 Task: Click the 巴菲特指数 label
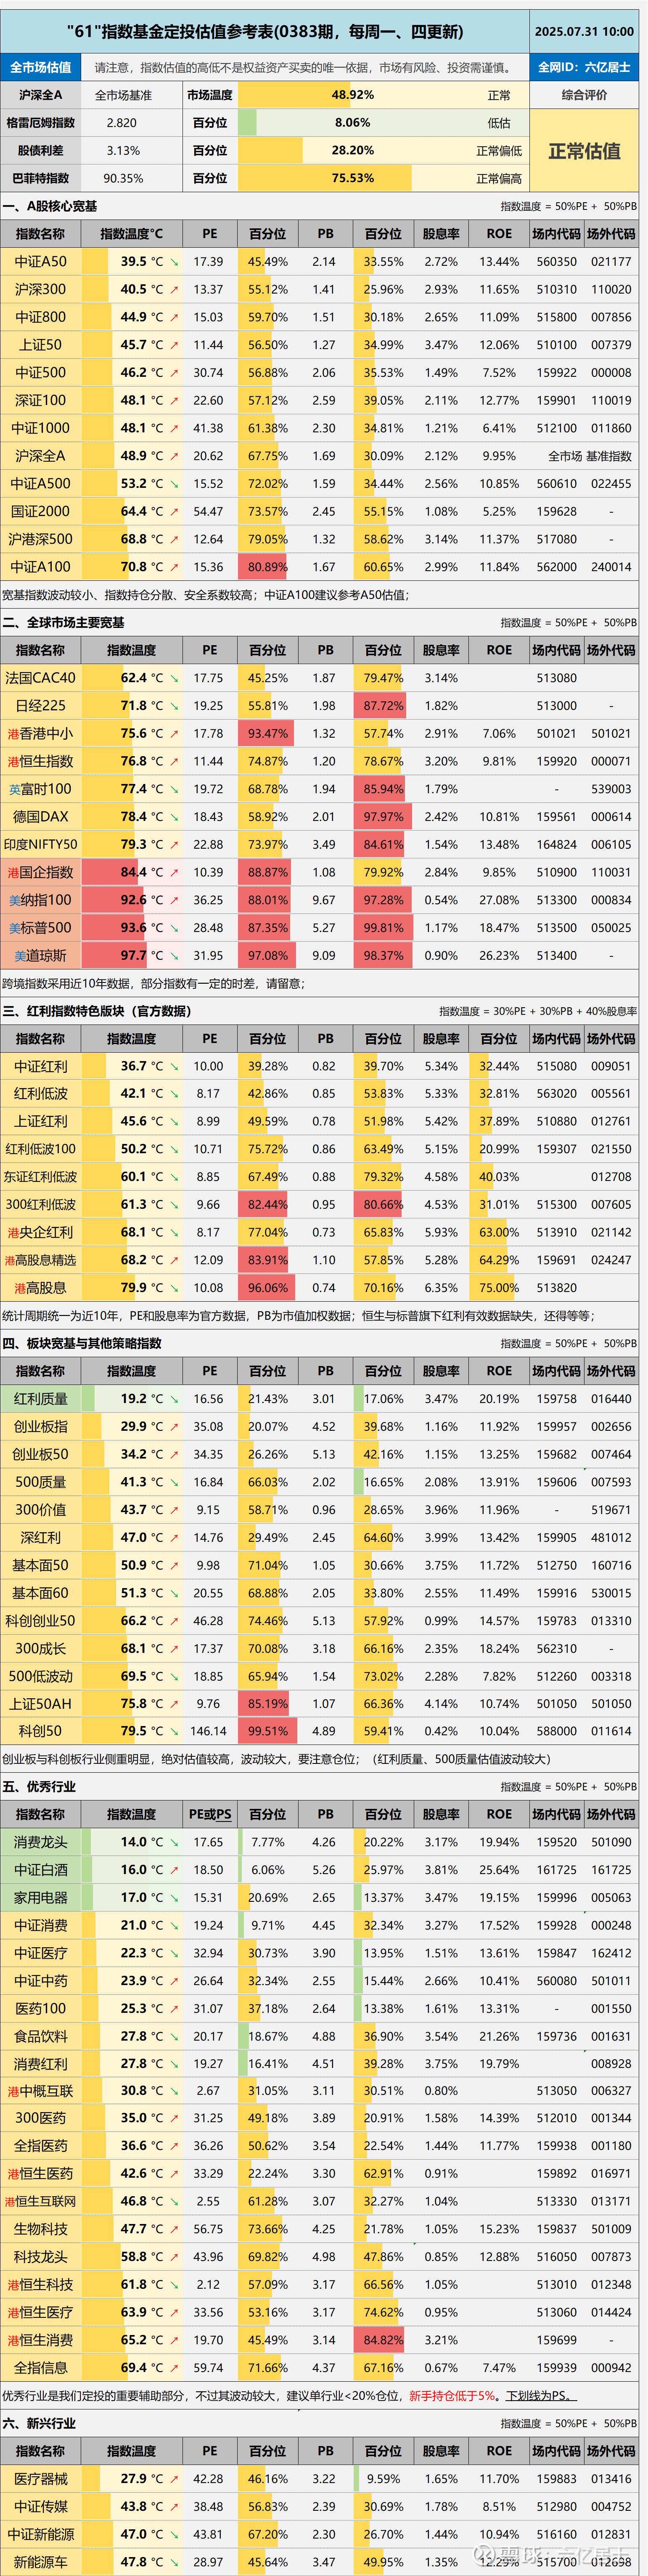pos(41,178)
